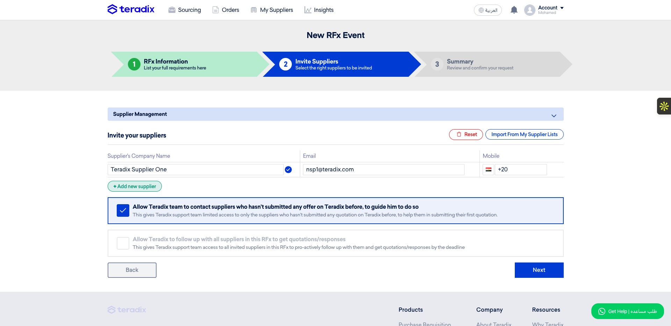Image resolution: width=671 pixels, height=326 pixels.
Task: Open the Insights menu
Action: [319, 10]
